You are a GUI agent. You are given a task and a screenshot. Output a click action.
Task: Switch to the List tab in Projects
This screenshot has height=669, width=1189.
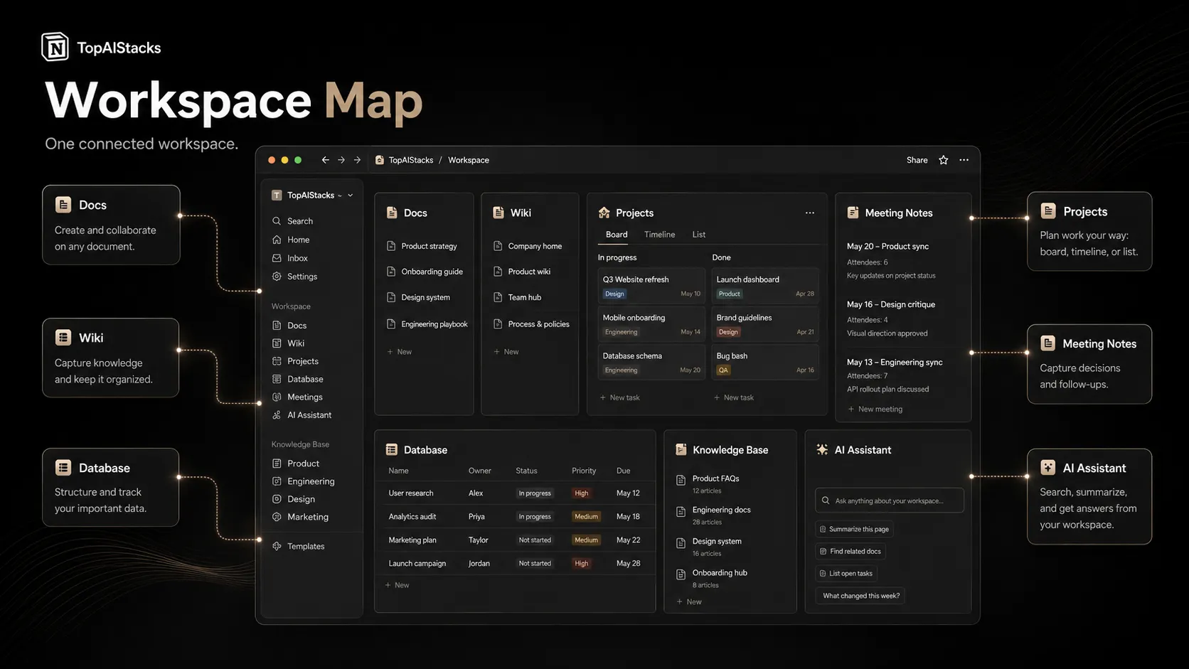tap(699, 235)
